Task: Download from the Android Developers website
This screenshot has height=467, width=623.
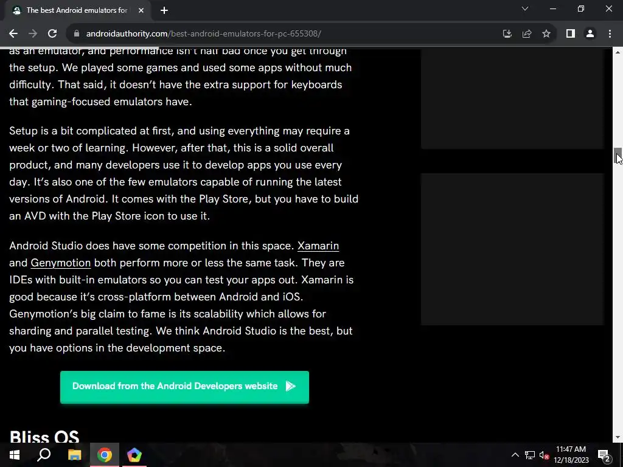Action: point(184,387)
